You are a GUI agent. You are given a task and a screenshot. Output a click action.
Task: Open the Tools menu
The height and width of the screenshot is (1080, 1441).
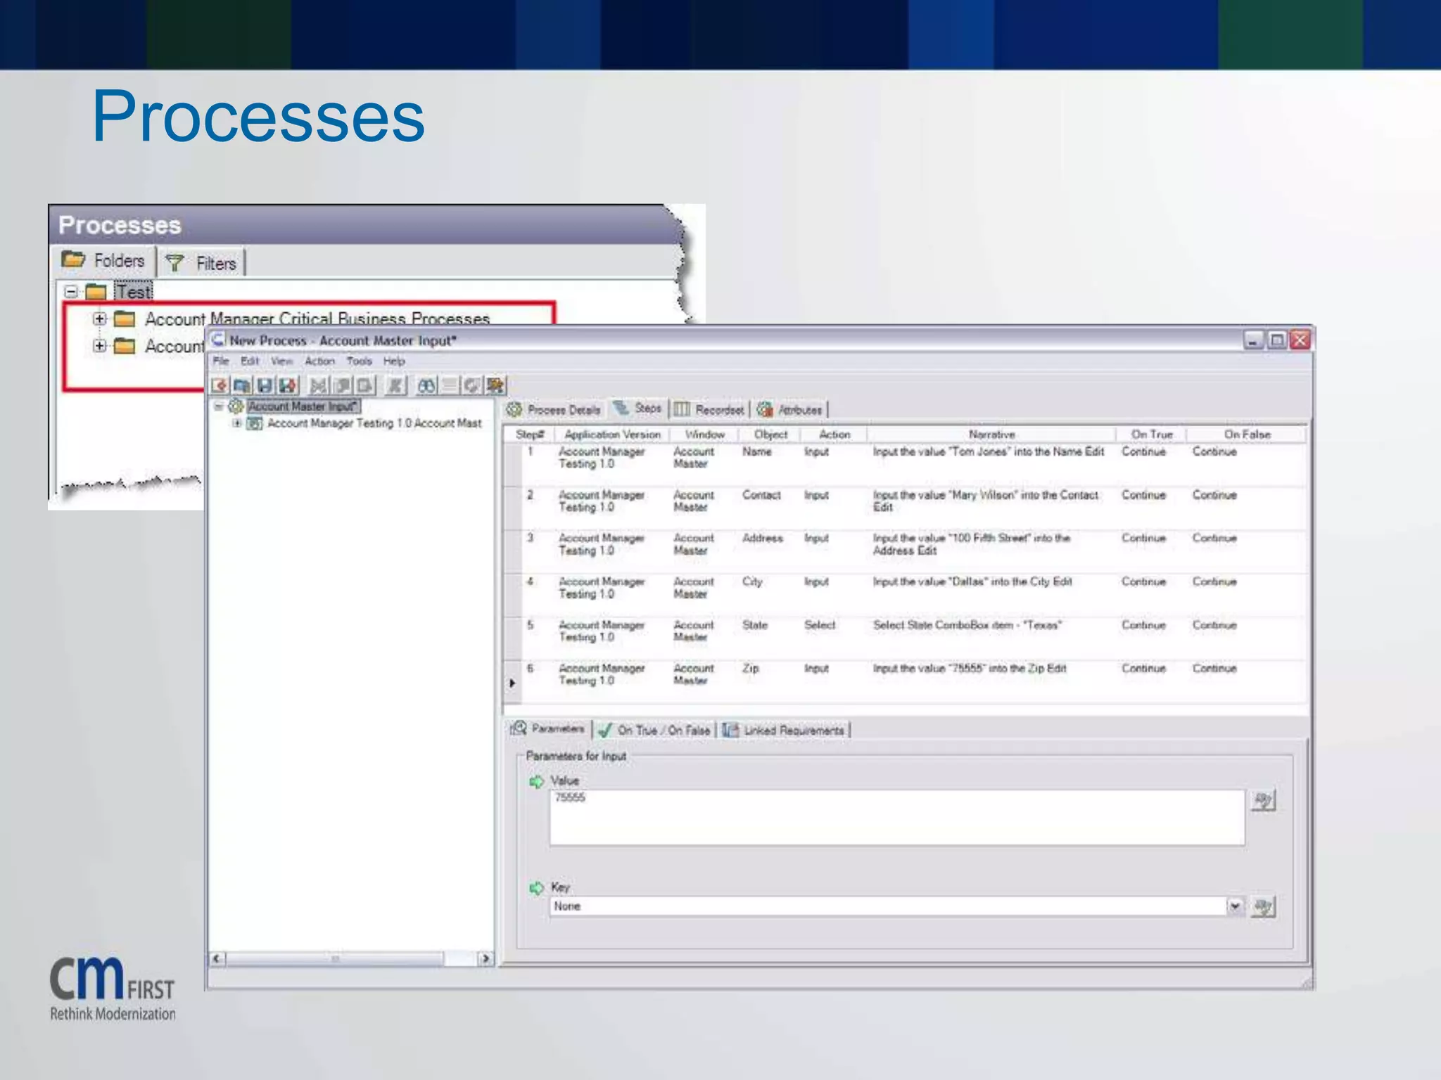coord(359,361)
